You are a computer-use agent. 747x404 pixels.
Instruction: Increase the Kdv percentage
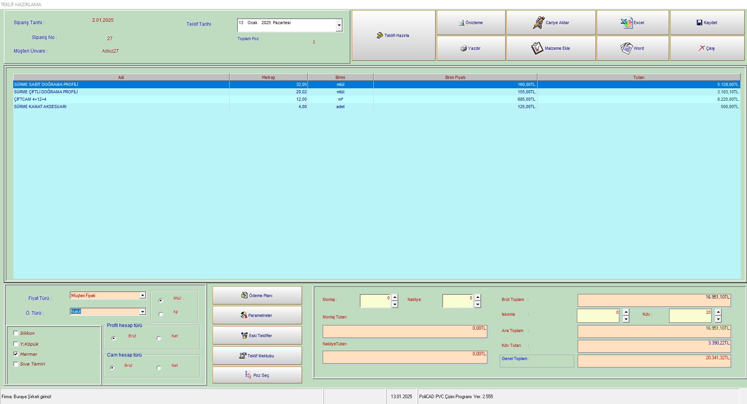tap(718, 312)
